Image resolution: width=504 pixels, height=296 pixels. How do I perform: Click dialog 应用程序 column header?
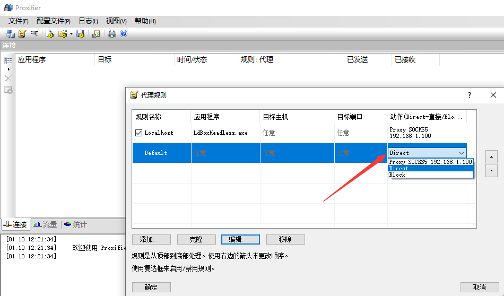click(225, 117)
